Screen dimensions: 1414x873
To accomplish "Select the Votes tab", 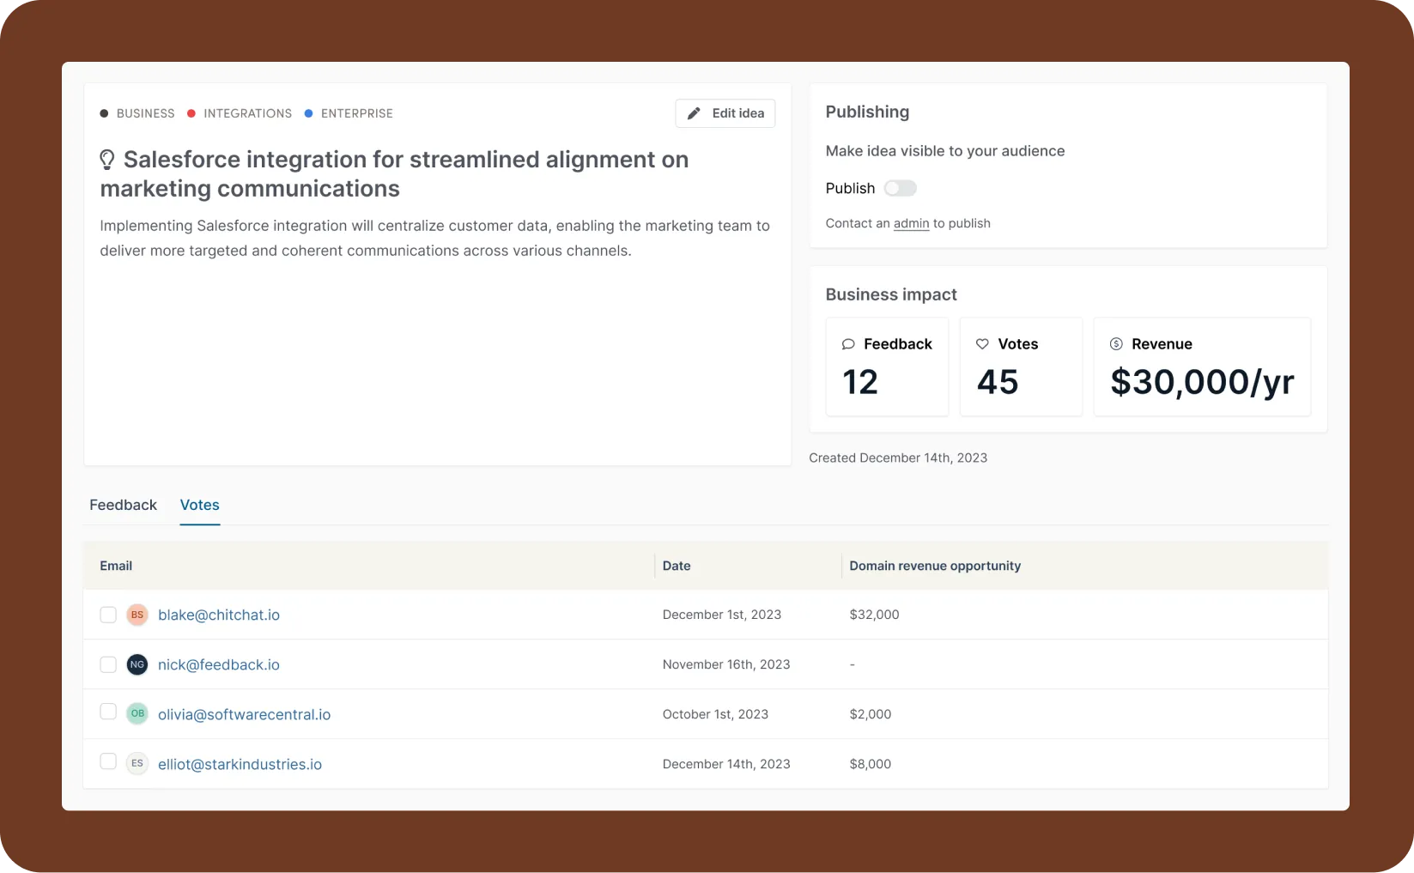I will (x=199, y=505).
